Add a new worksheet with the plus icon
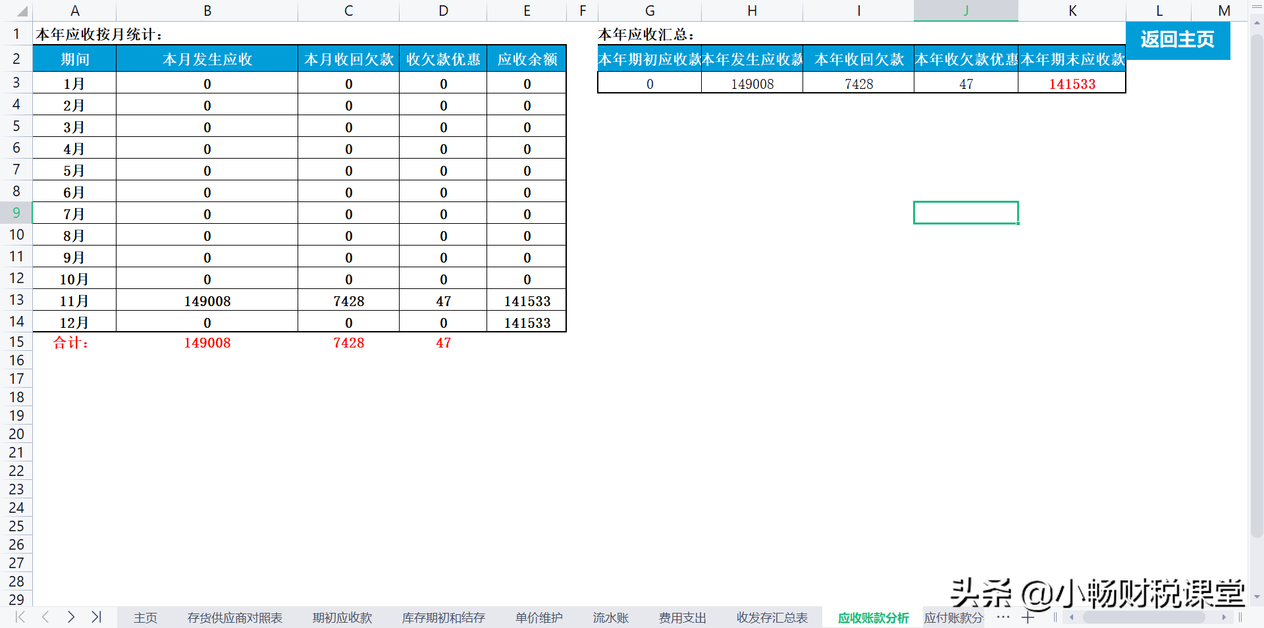This screenshot has height=628, width=1264. [1028, 617]
